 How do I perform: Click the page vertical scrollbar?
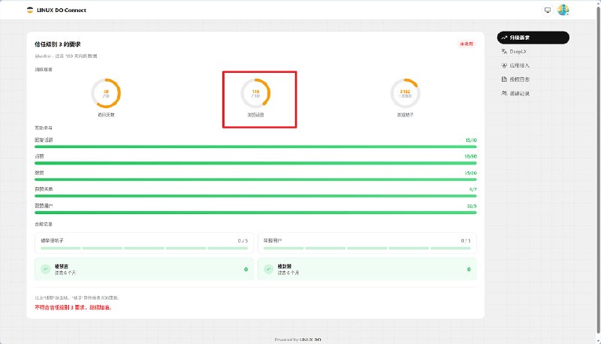tap(598, 172)
